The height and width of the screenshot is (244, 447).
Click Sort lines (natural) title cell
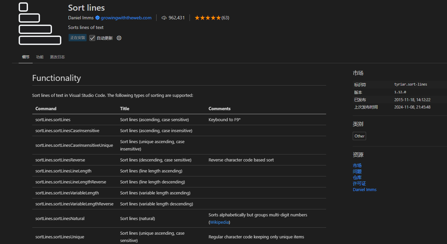click(138, 218)
